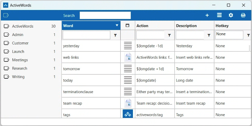252x126 pixels.
Task: Click the 'Insert team recap' description cell
Action: [x=194, y=103]
